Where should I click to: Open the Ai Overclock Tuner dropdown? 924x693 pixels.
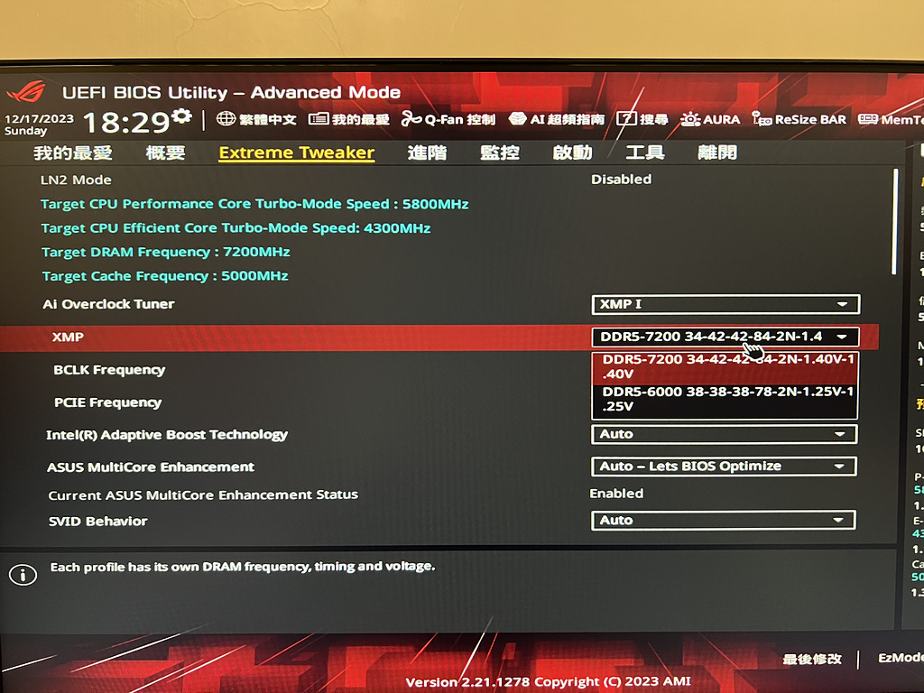(x=725, y=305)
